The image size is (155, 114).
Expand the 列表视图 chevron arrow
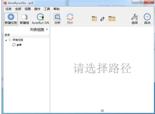[47, 30]
